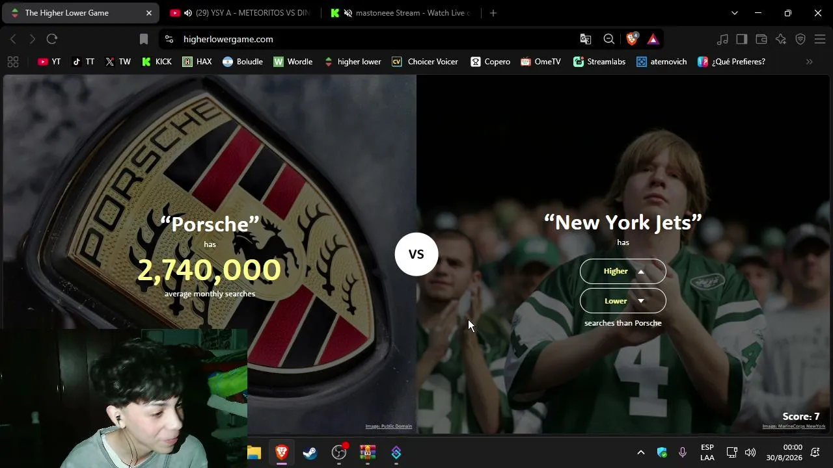Open the Brave Rewards triangle icon

pyautogui.click(x=653, y=39)
